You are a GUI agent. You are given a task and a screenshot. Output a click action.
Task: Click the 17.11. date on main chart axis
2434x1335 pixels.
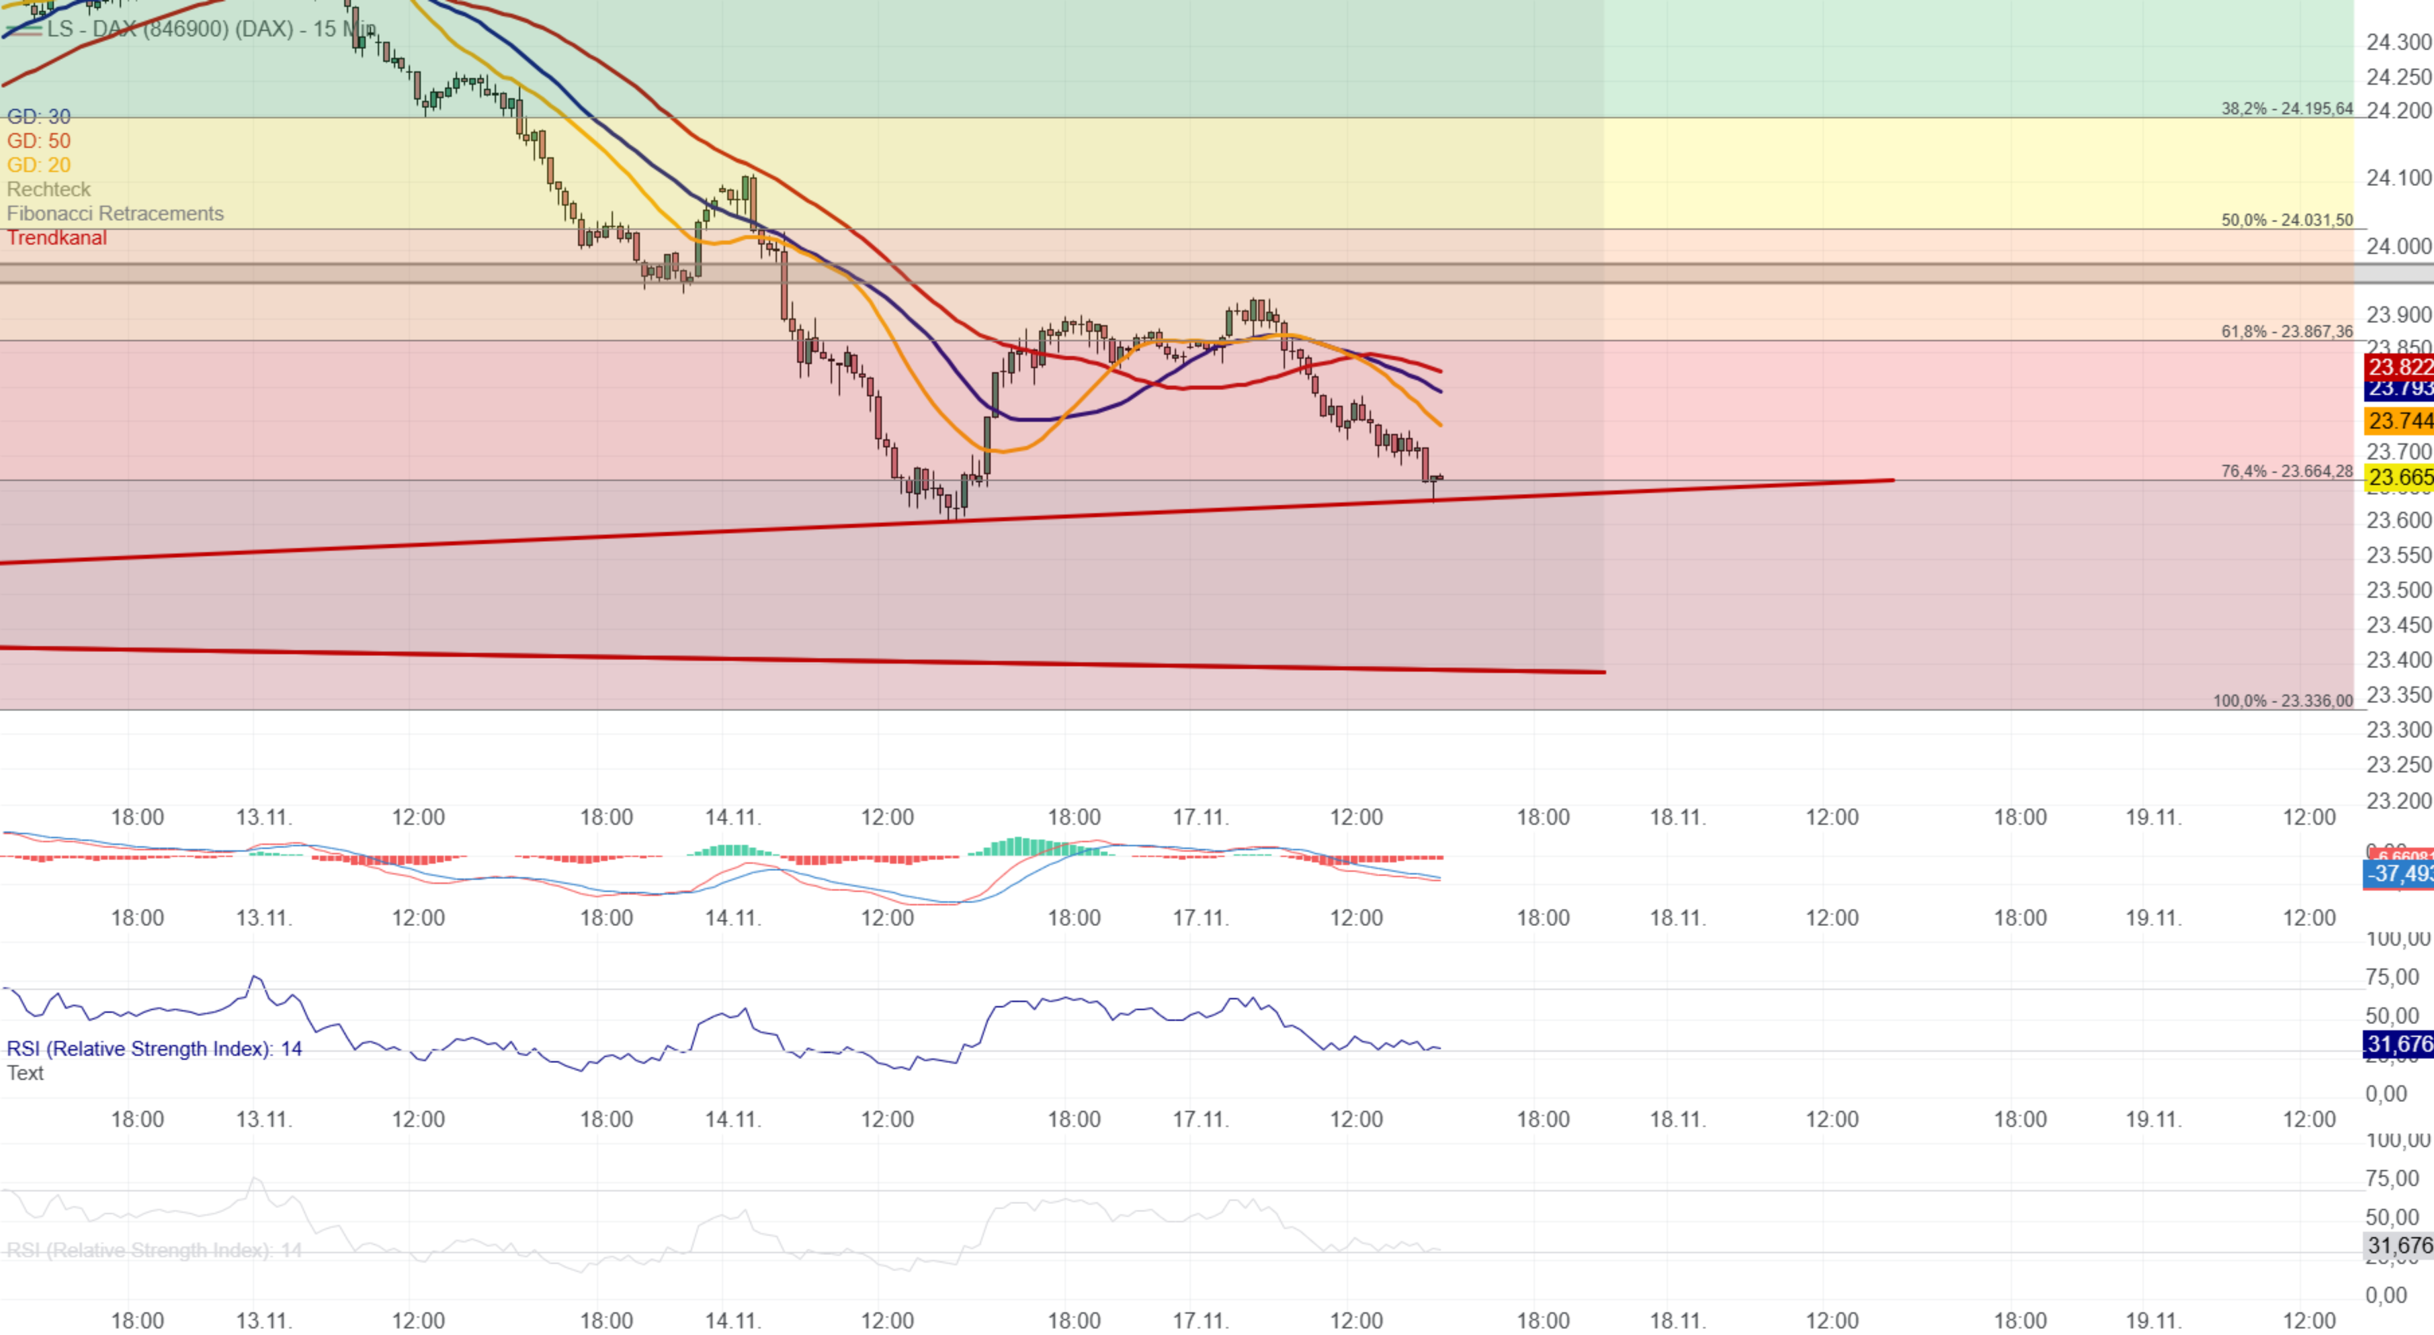(x=1201, y=818)
